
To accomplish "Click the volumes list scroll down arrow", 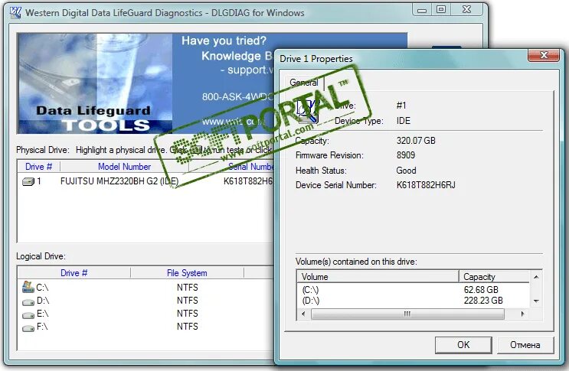I will tap(536, 301).
